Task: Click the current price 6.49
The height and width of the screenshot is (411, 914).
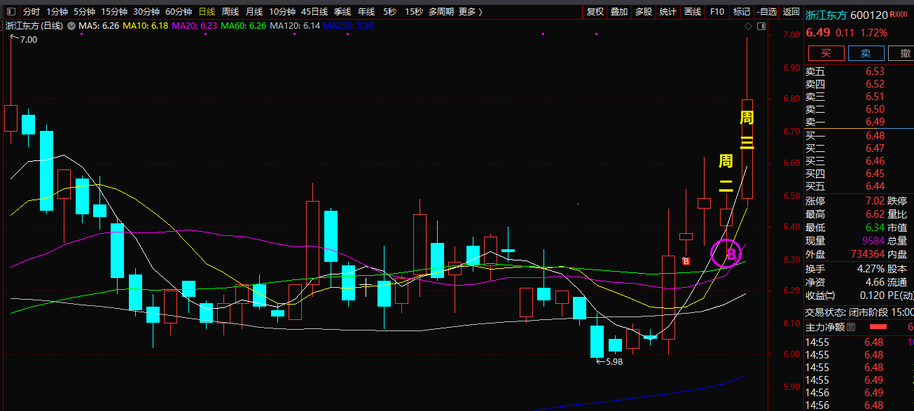Action: (817, 33)
